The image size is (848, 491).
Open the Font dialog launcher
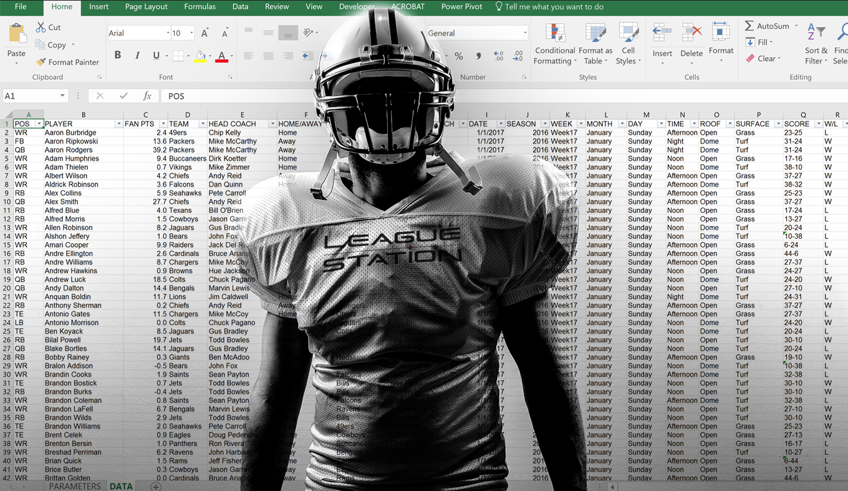[x=230, y=77]
